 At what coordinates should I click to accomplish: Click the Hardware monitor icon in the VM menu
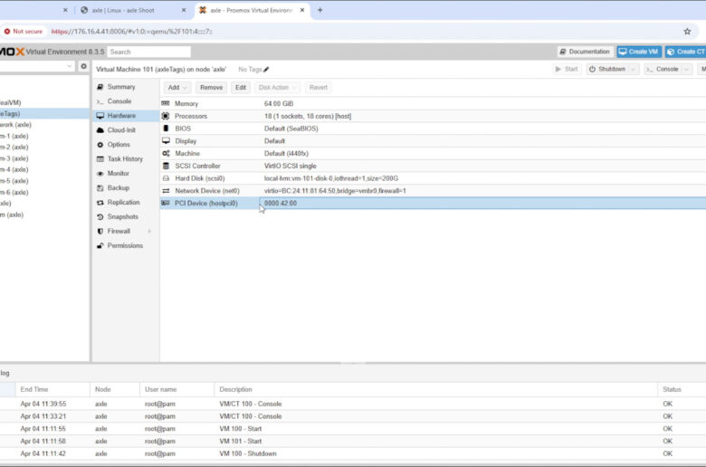pyautogui.click(x=100, y=116)
